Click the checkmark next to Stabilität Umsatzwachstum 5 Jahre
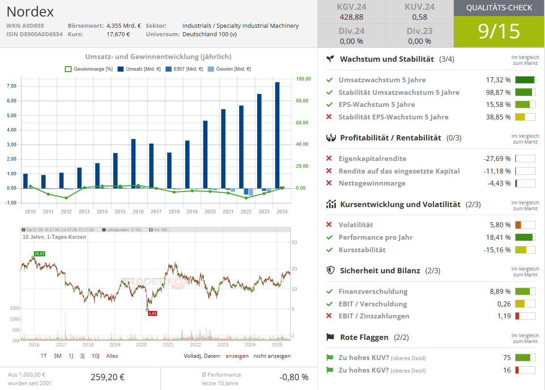The image size is (545, 390). (330, 93)
